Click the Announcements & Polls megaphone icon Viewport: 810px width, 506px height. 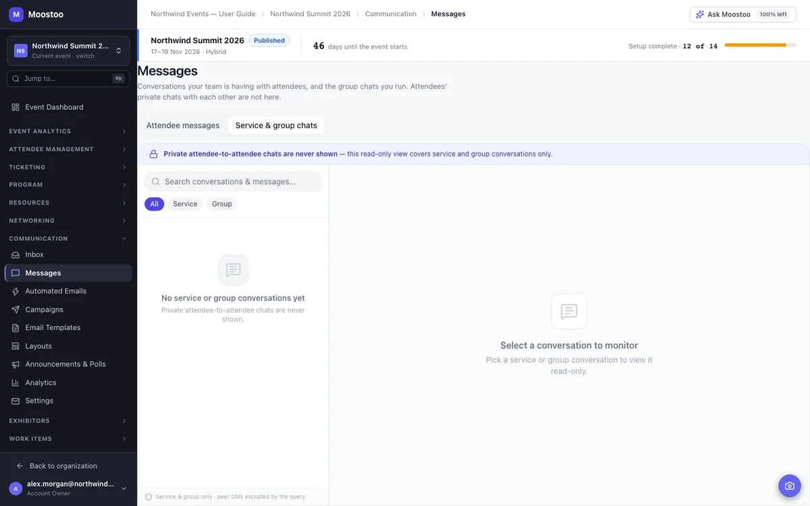16,364
